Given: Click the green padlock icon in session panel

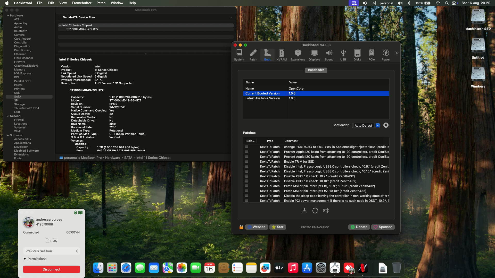Looking at the screenshot, I should pos(76,213).
